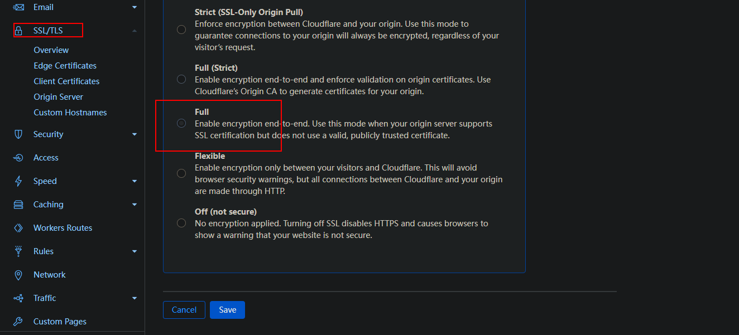This screenshot has height=335, width=739.
Task: Choose Off (not secure) radio option
Action: (x=181, y=223)
